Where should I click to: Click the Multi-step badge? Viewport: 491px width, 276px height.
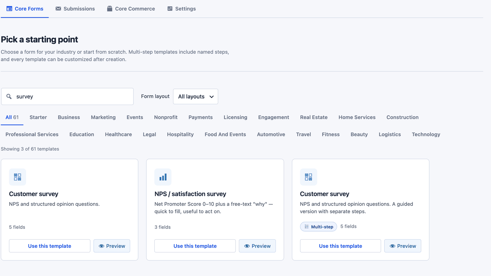pos(319,227)
